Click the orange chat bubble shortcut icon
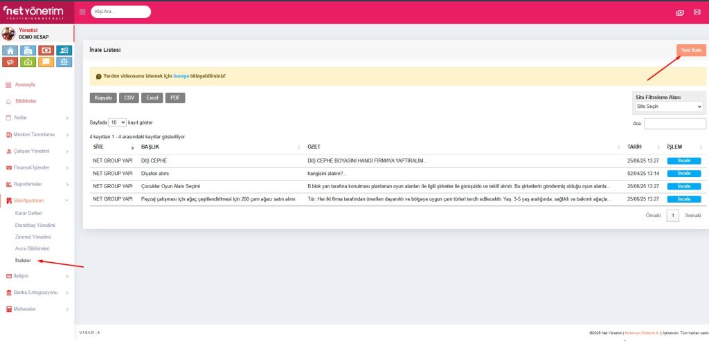Viewport: 709px width, 341px height. click(x=46, y=62)
